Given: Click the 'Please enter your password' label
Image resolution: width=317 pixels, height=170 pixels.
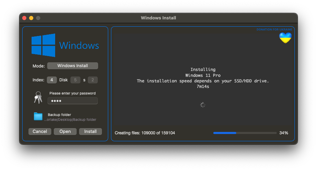Looking at the screenshot, I should (x=72, y=93).
